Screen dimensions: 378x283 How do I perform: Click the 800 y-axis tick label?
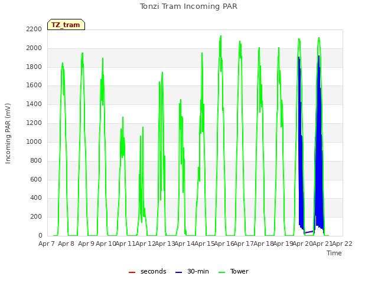36,160
